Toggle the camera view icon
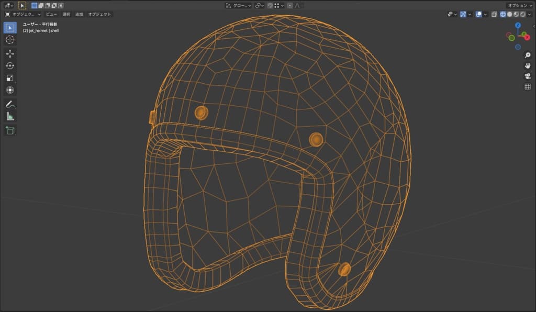 pos(528,76)
